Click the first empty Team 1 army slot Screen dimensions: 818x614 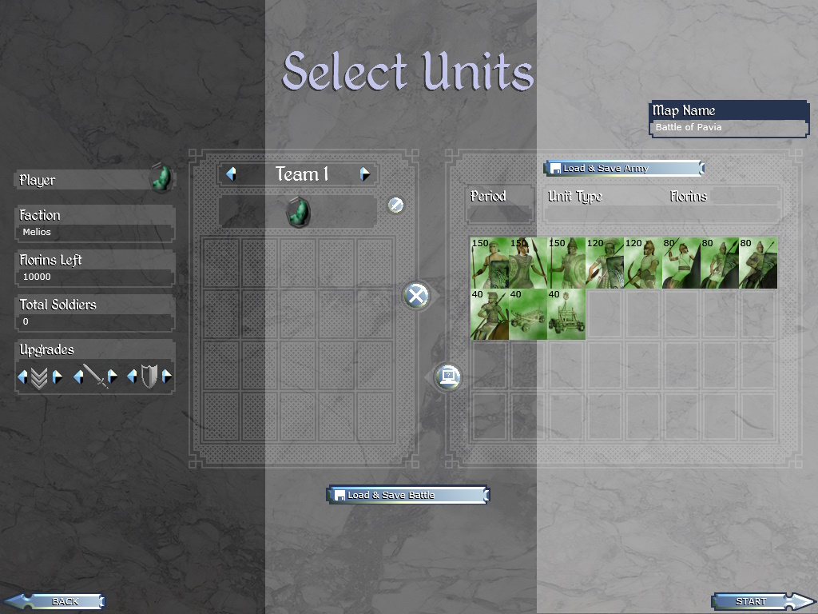221,263
